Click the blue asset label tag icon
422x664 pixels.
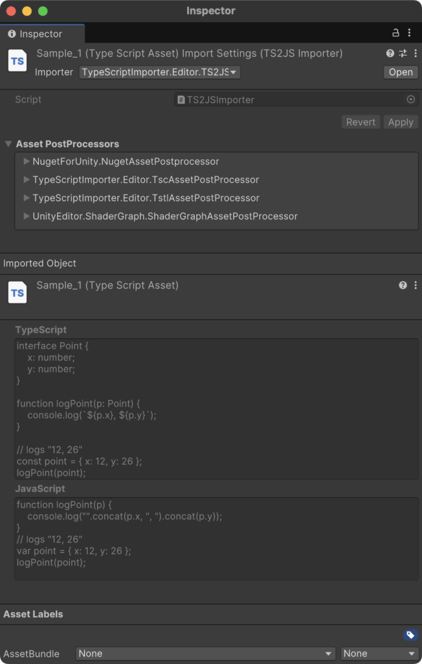tap(410, 634)
